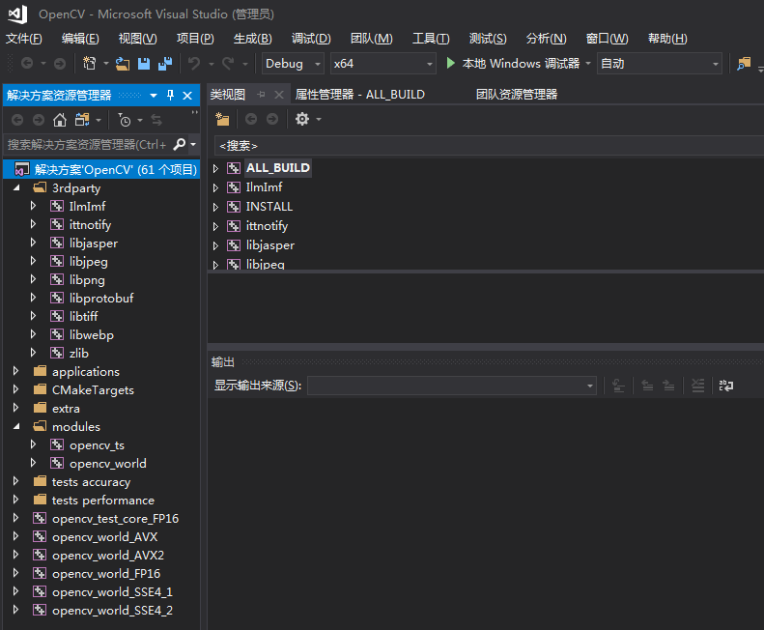Click Sync with Active Document icon

[x=156, y=120]
